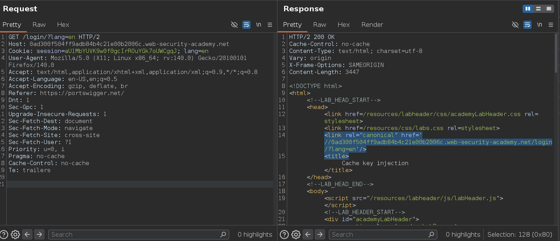Switch Request view to Raw tab
The image size is (560, 241).
tap(39, 25)
